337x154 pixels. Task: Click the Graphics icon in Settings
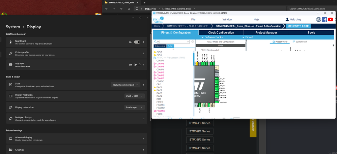click(10, 150)
